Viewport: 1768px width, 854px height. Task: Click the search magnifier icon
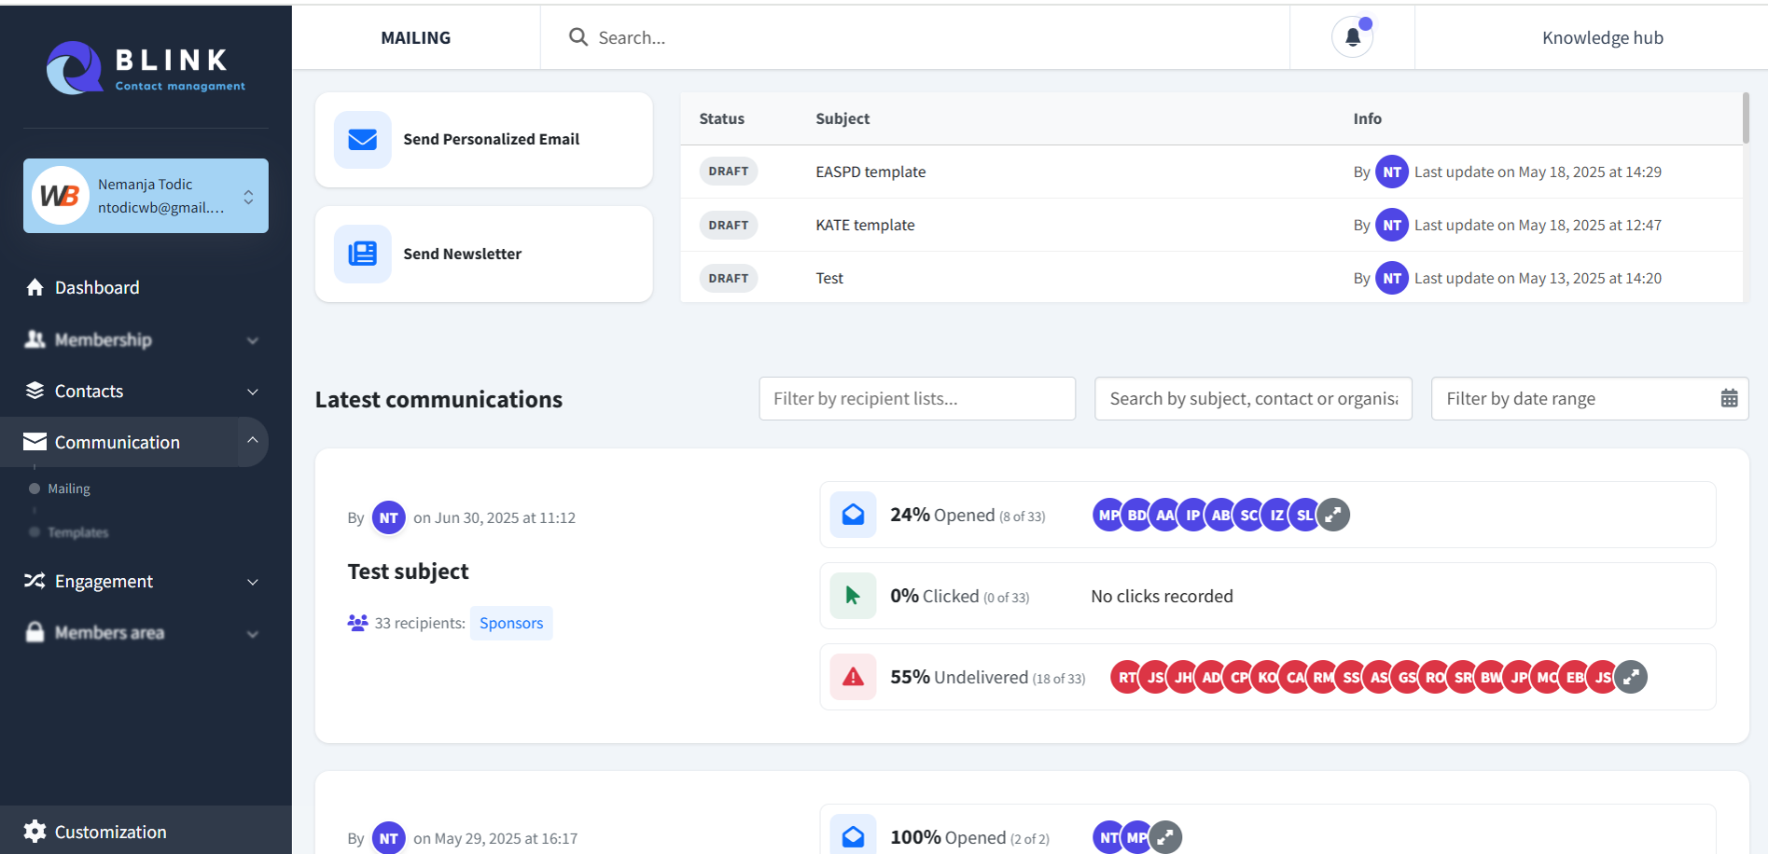(x=578, y=36)
